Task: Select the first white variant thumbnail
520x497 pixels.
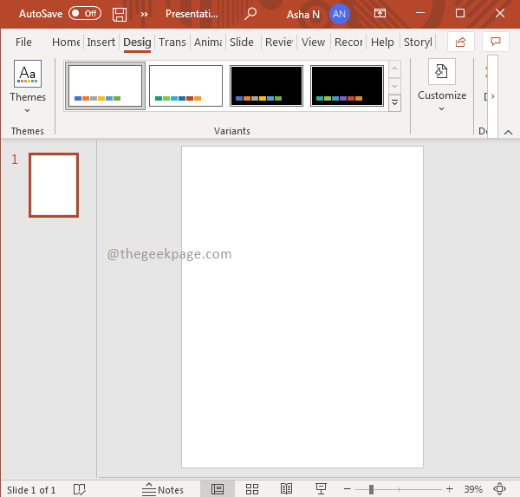Action: (105, 86)
